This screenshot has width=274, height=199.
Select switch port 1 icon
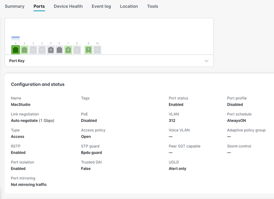(x=16, y=50)
